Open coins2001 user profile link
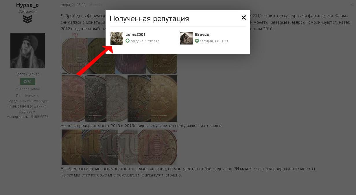 pyautogui.click(x=136, y=34)
